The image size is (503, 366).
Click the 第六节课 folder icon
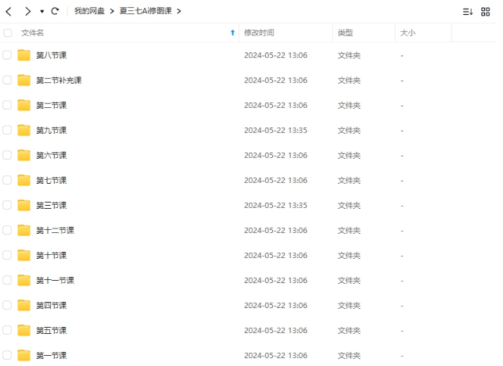point(23,156)
